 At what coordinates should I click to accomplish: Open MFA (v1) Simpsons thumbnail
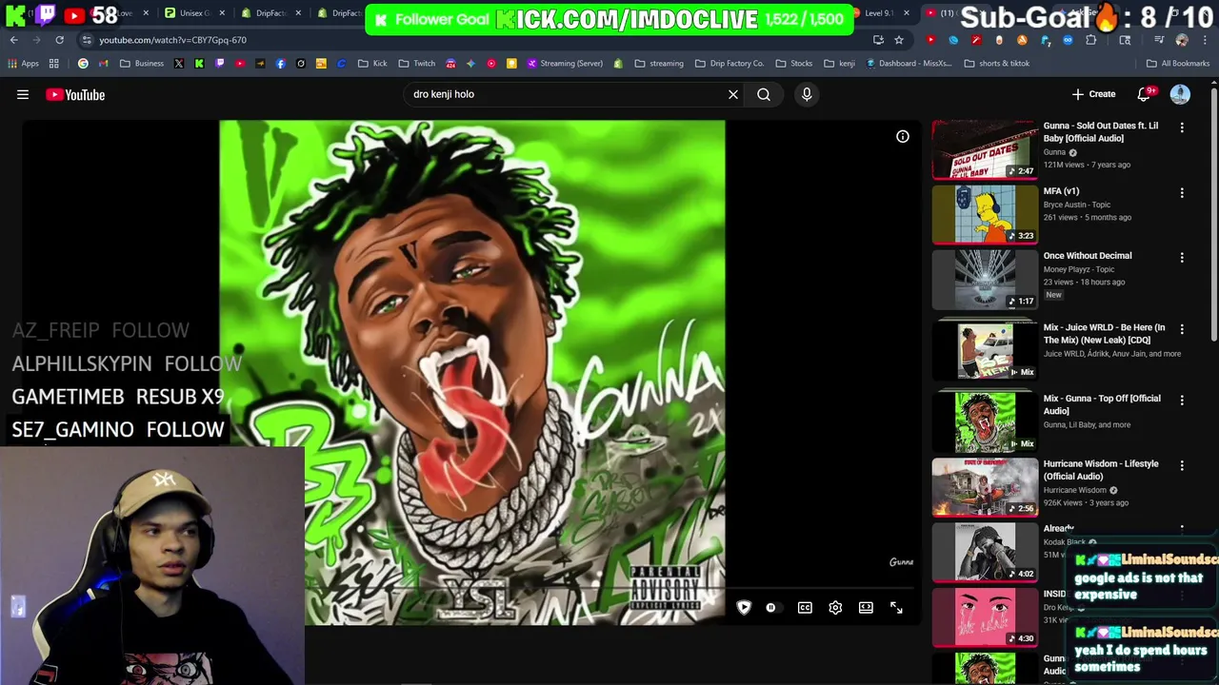point(985,214)
